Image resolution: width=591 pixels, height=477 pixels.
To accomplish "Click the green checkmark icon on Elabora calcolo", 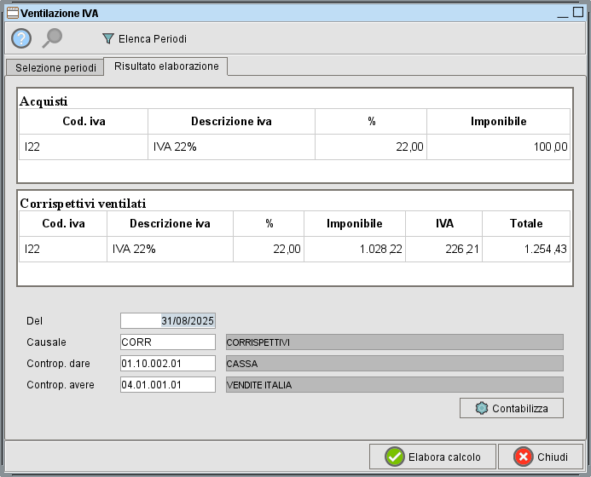I will click(395, 457).
